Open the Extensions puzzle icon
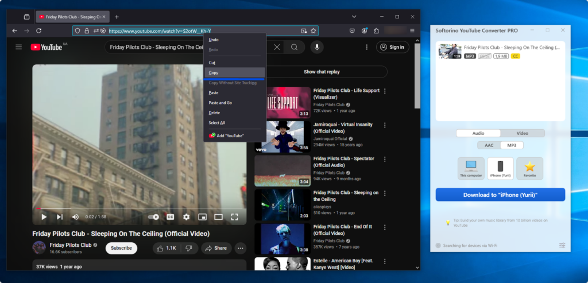Image resolution: width=588 pixels, height=283 pixels. (x=376, y=31)
